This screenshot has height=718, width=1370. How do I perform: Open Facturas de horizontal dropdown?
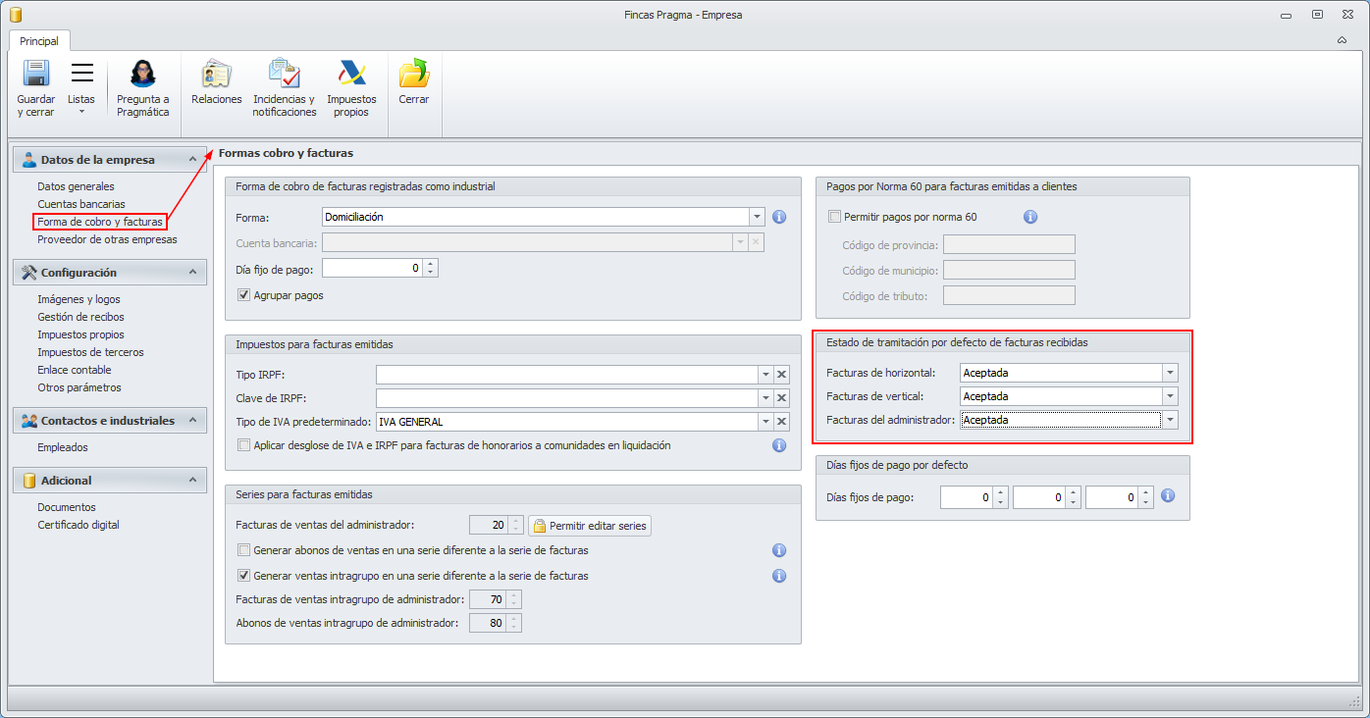tap(1170, 373)
